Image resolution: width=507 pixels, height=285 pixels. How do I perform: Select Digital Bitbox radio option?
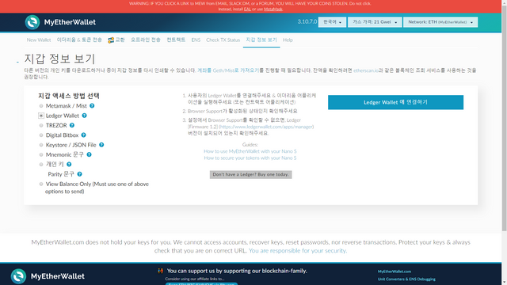coord(41,135)
